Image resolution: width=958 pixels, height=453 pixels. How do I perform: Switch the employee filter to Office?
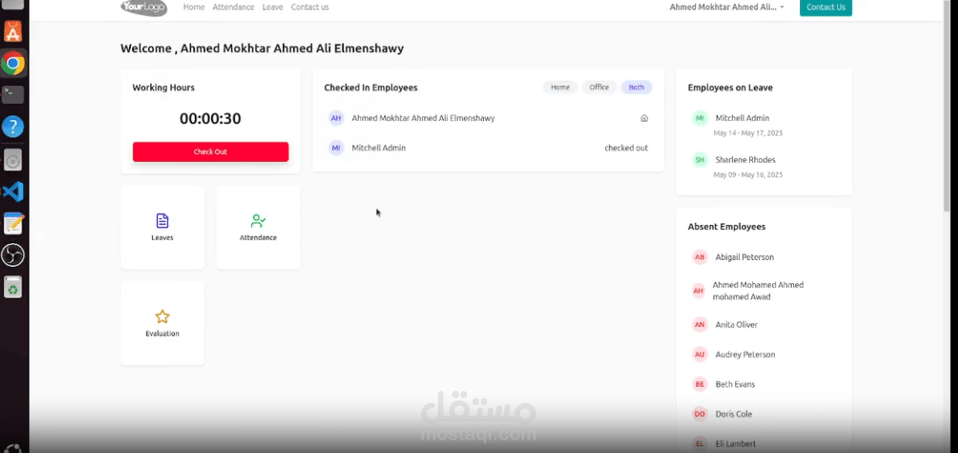click(599, 87)
